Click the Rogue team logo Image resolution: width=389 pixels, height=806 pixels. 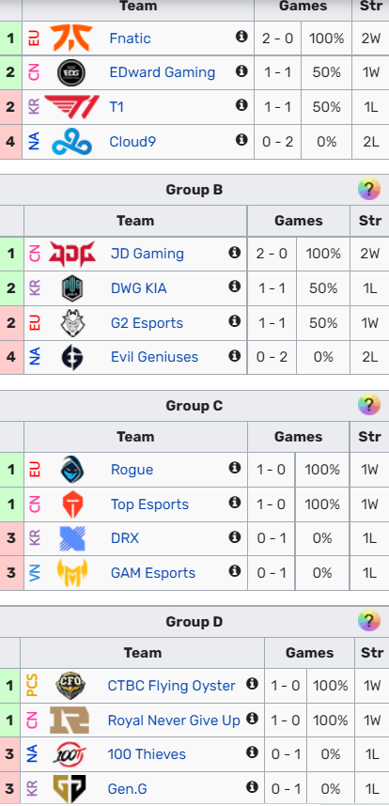coord(72,470)
